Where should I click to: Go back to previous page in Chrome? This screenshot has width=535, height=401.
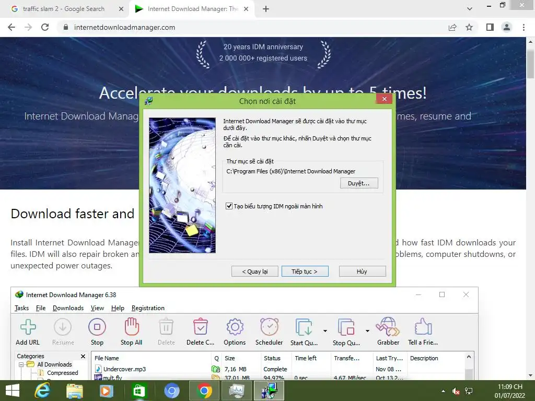(x=11, y=27)
